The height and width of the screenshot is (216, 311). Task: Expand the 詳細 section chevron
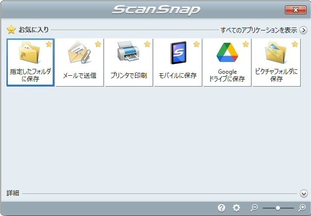(x=304, y=193)
